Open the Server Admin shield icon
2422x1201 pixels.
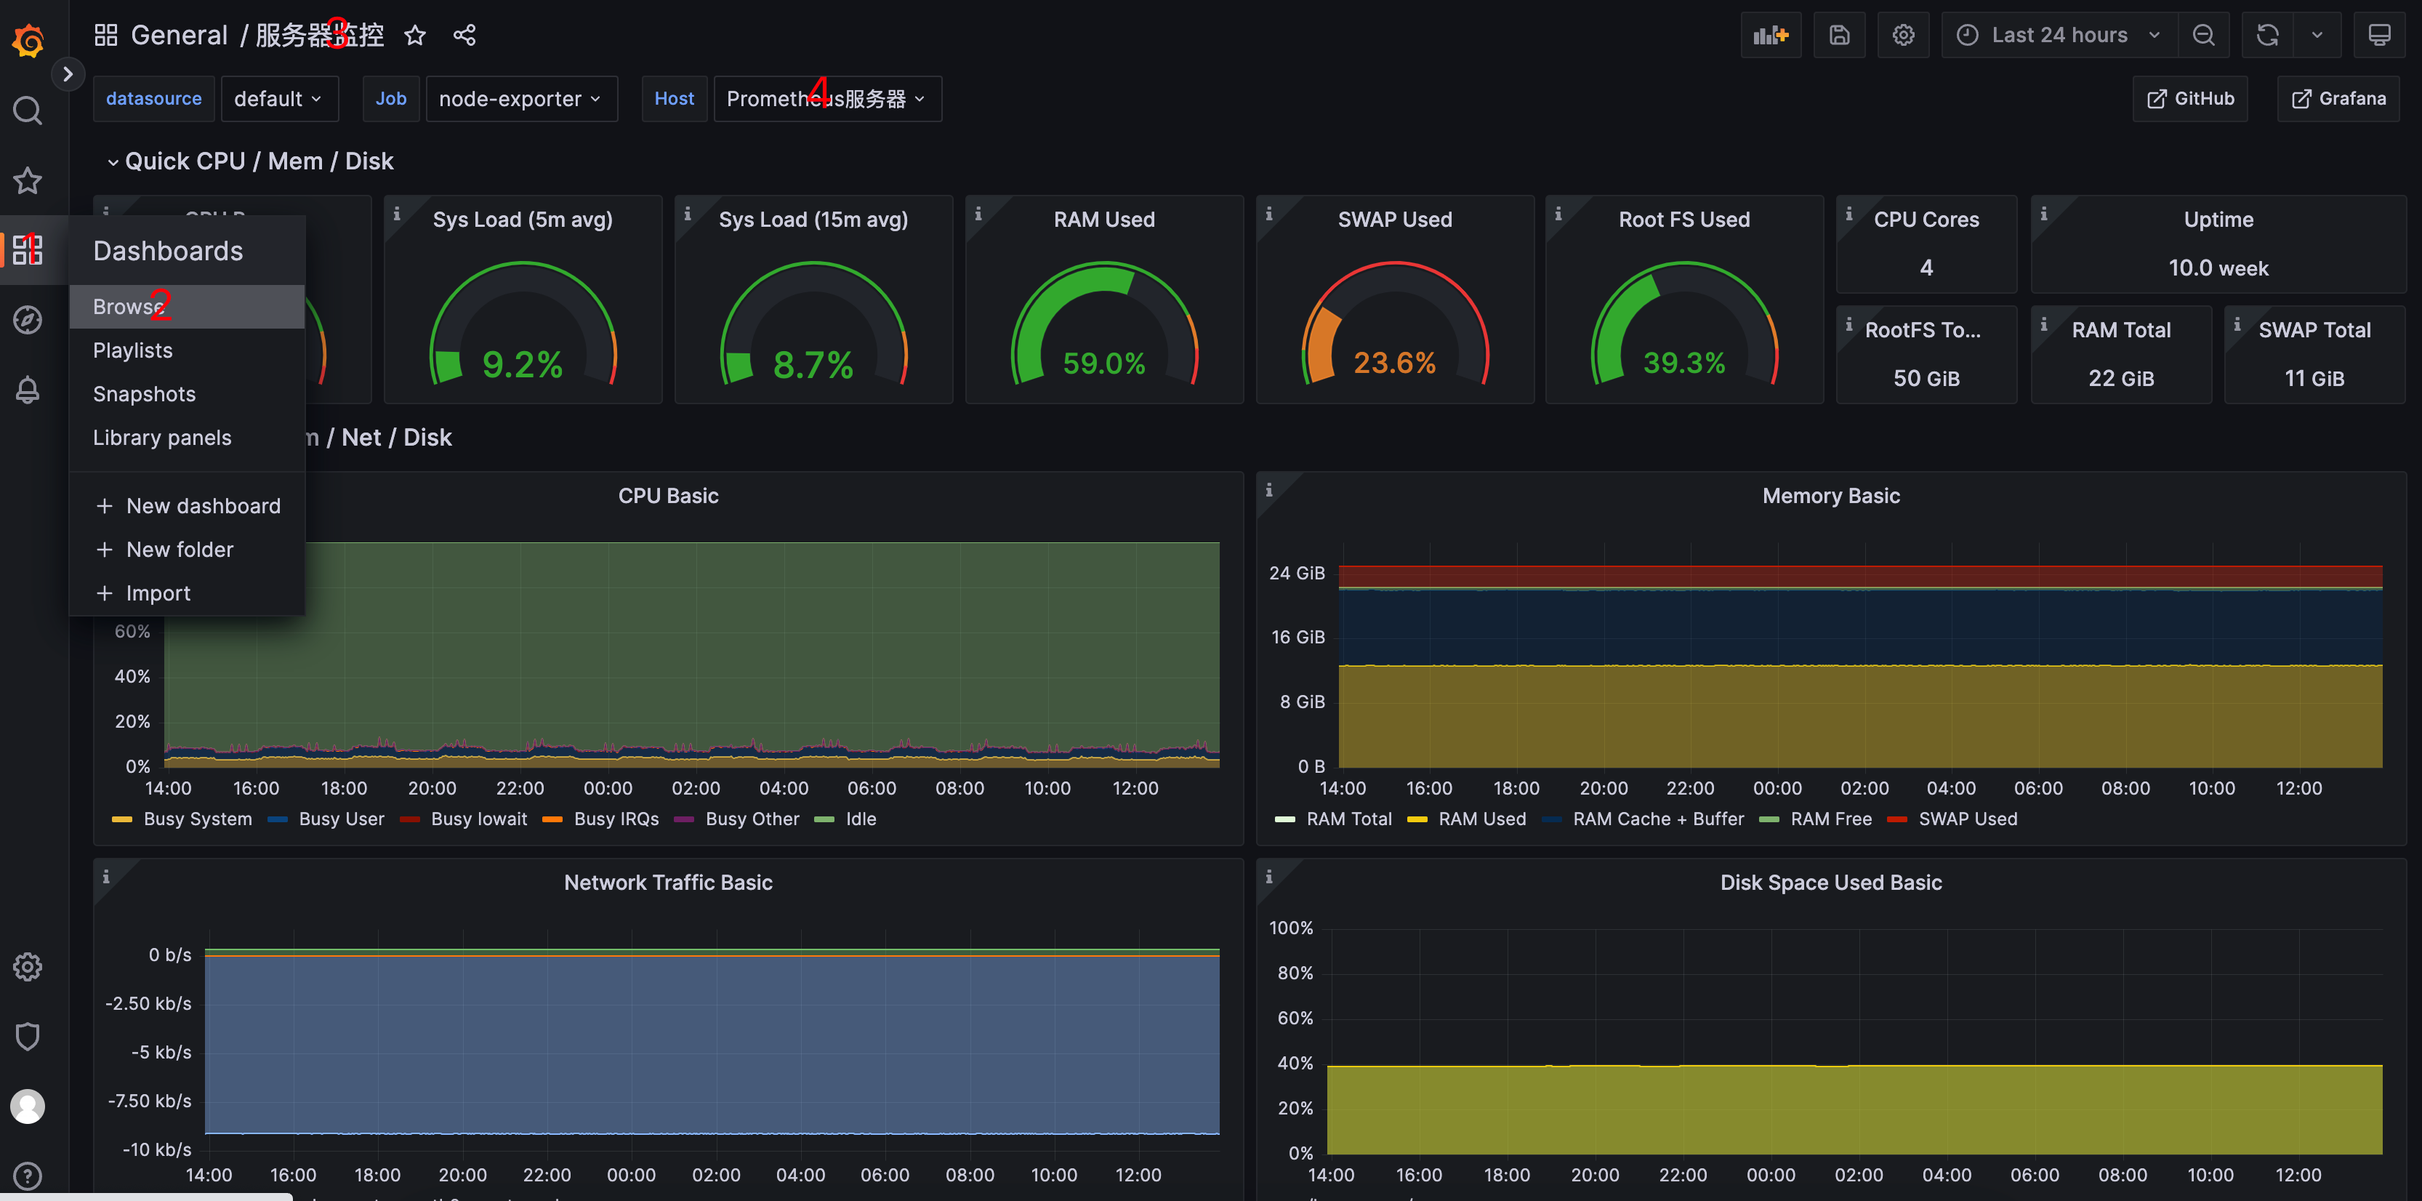coord(28,1037)
